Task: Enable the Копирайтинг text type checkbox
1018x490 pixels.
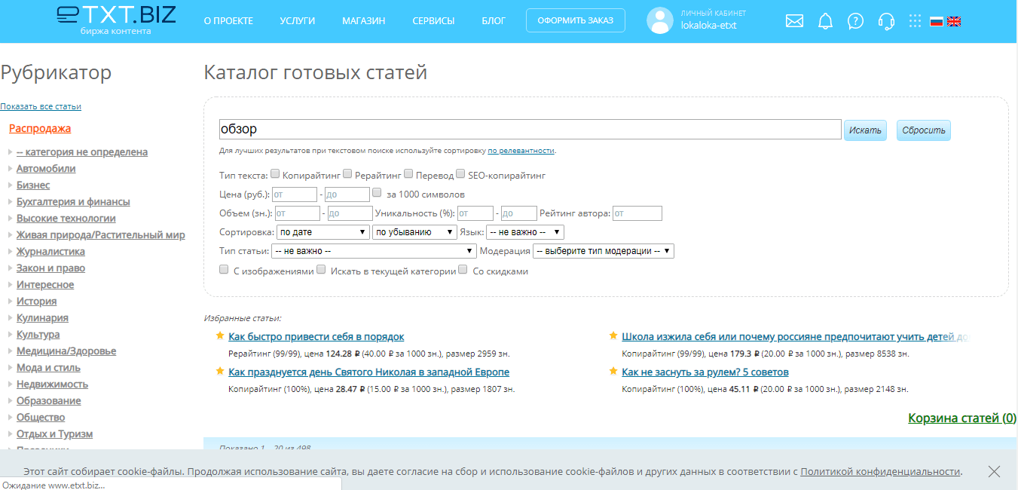Action: point(275,174)
